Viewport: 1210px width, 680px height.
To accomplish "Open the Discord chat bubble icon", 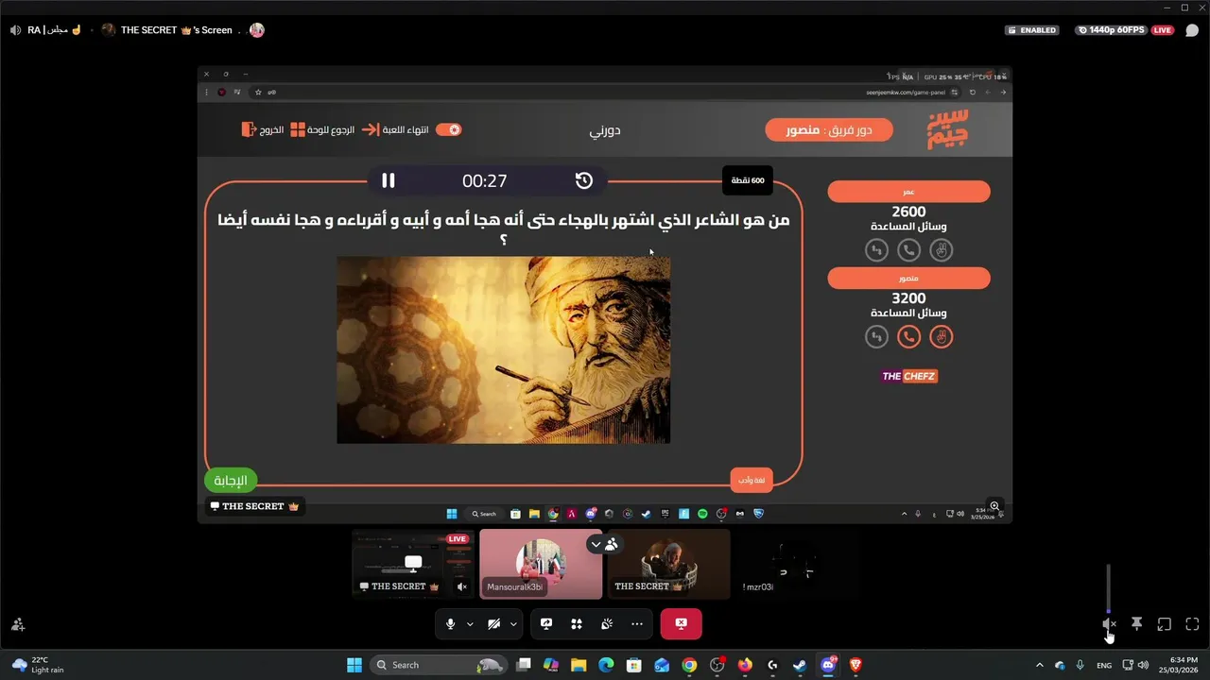I will (x=1192, y=30).
